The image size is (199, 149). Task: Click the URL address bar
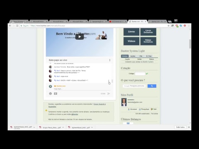coord(94,26)
